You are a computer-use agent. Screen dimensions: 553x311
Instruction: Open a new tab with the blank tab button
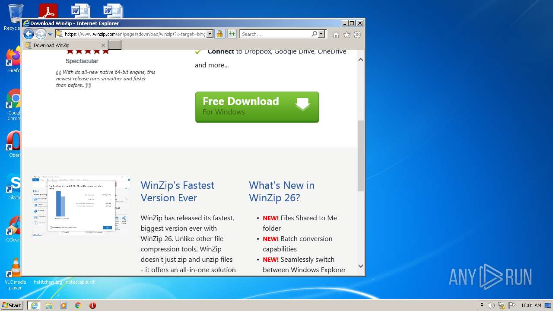click(114, 45)
